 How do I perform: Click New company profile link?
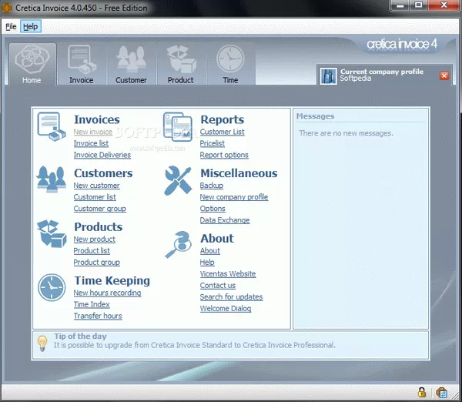click(x=234, y=197)
